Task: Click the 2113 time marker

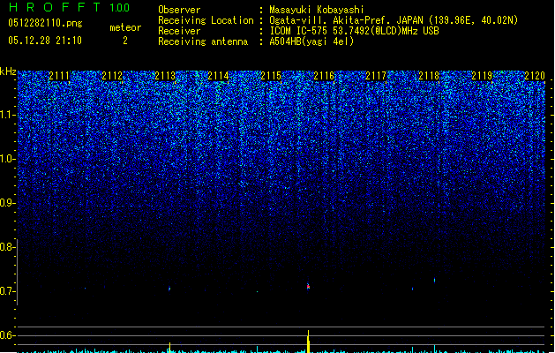Action: (165, 76)
